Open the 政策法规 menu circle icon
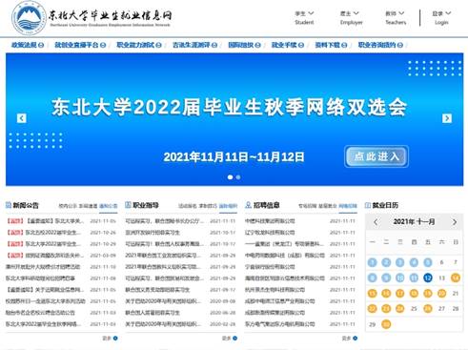 41,45
